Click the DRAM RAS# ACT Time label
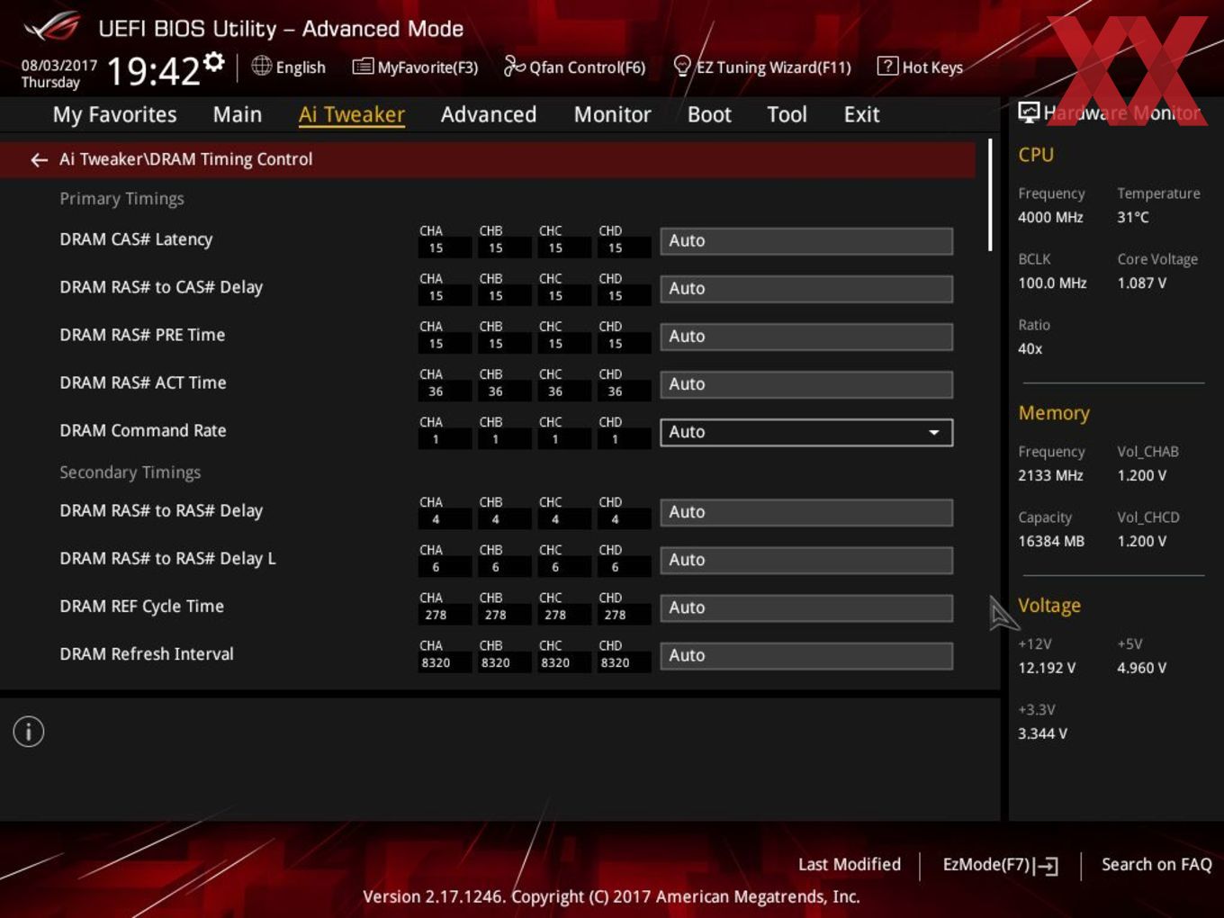The image size is (1224, 918). [x=143, y=382]
